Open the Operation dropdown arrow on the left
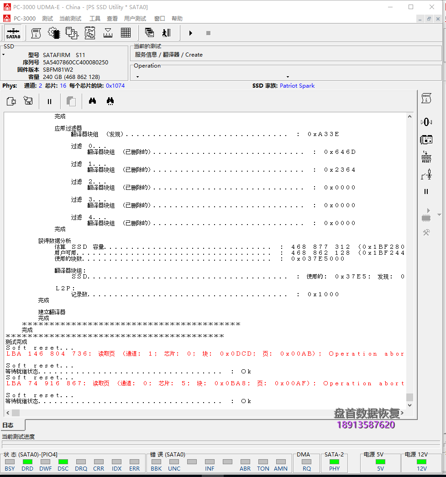The width and height of the screenshot is (446, 477). pyautogui.click(x=137, y=77)
